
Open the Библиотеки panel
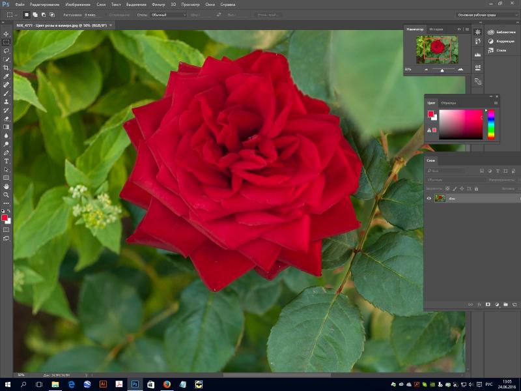[x=501, y=32]
